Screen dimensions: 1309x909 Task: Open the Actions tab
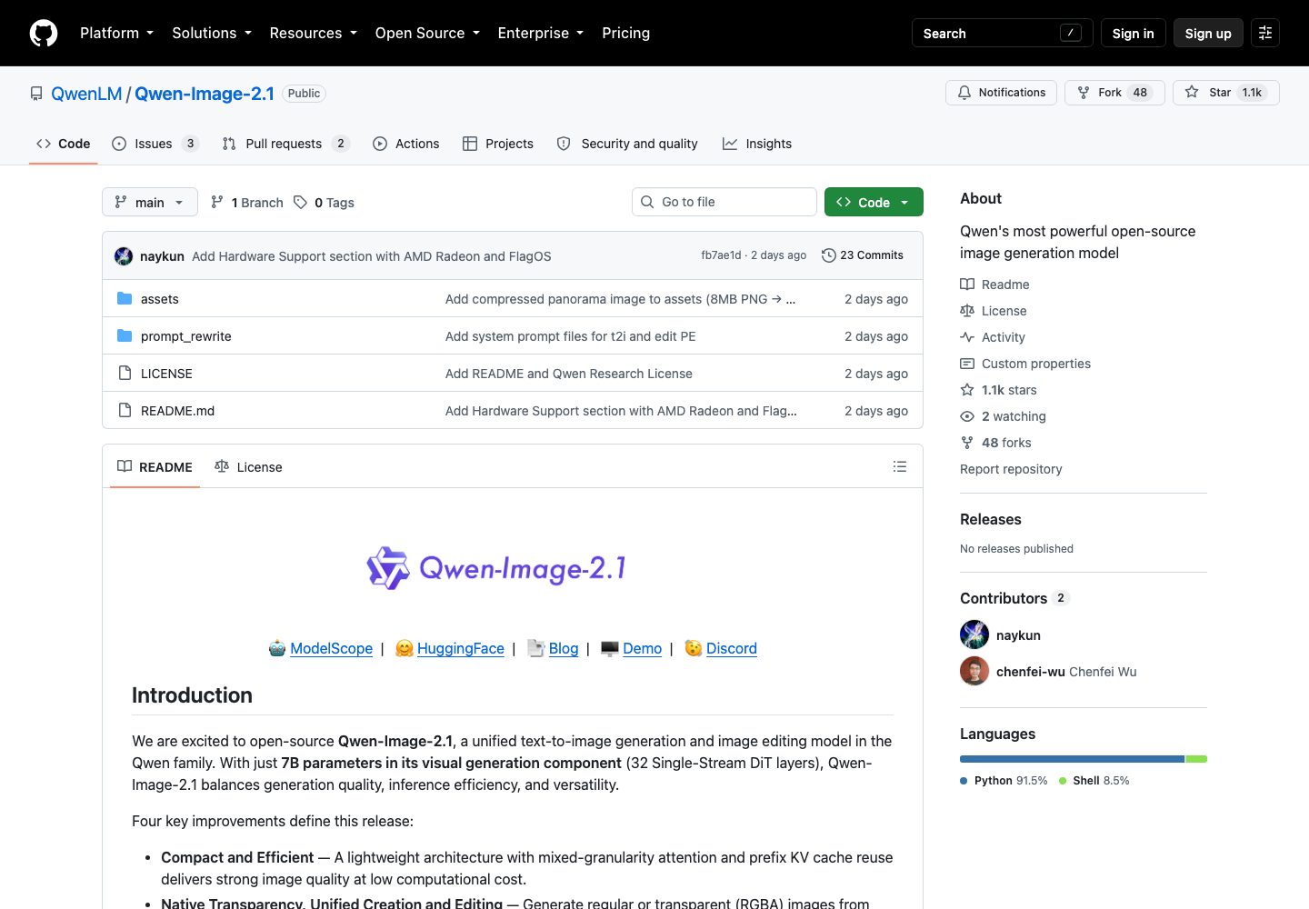[x=406, y=144]
